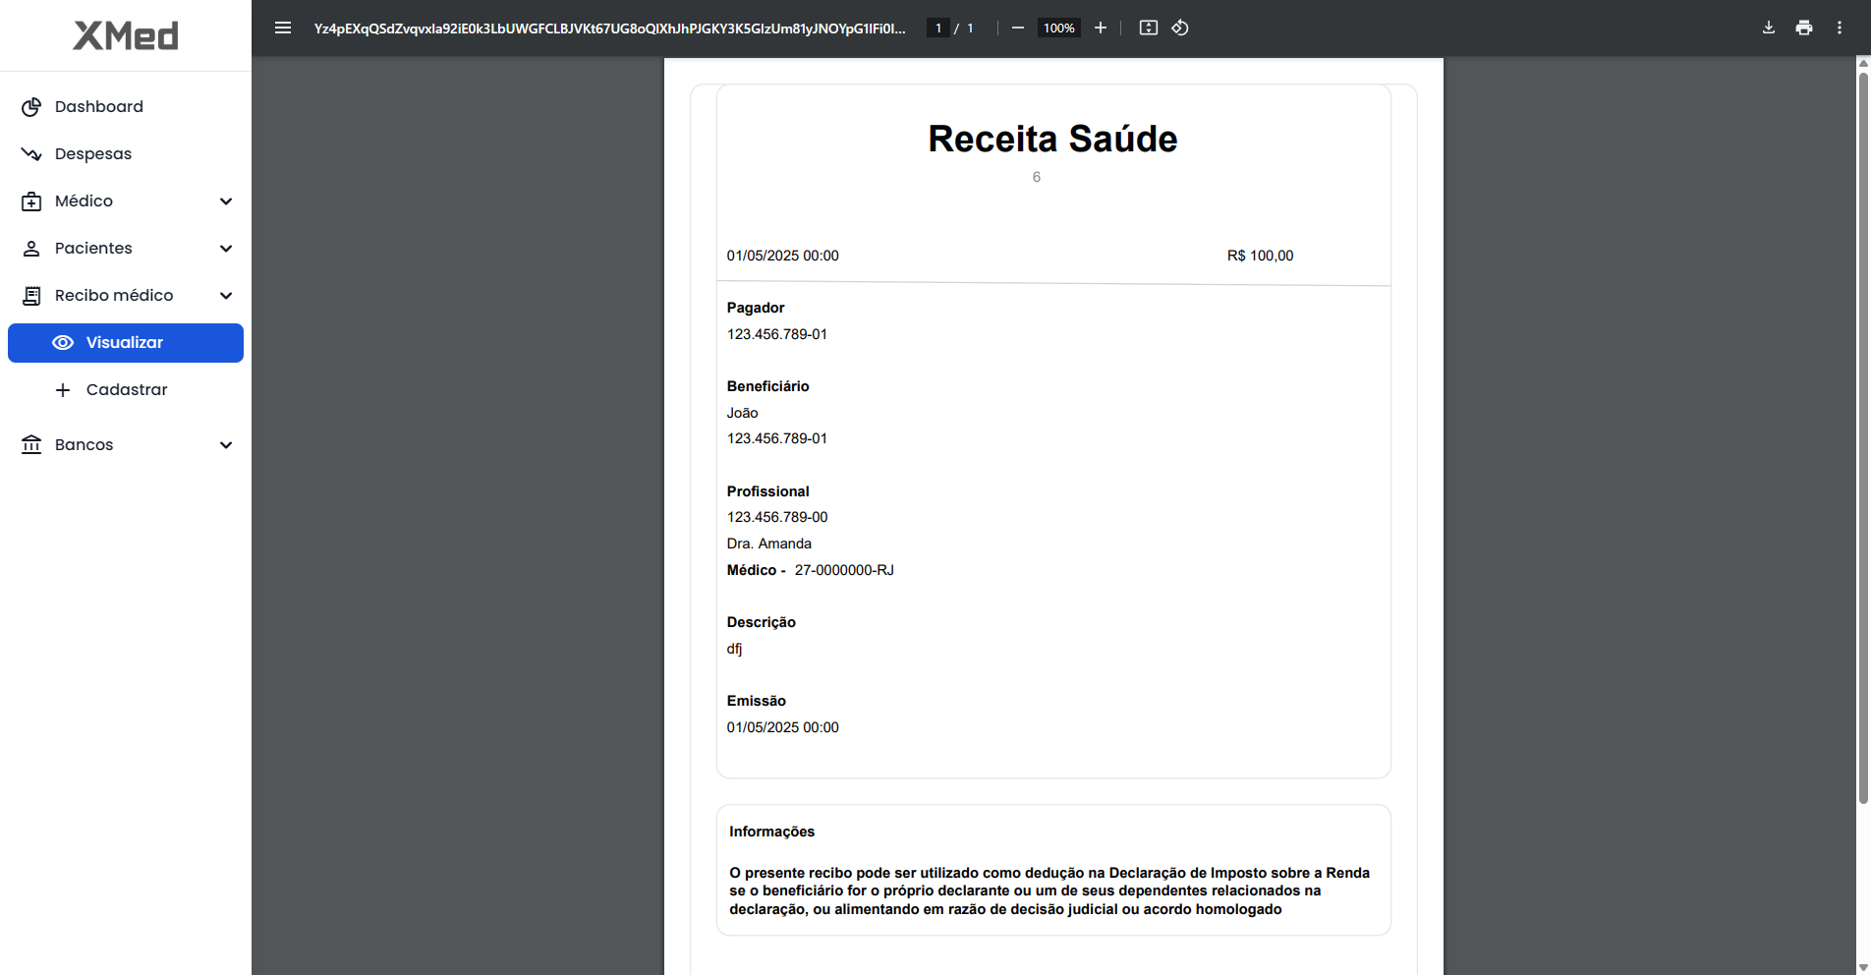Expand the Pacientes submenu chevron
Viewport: 1871px width, 975px height.
click(226, 249)
